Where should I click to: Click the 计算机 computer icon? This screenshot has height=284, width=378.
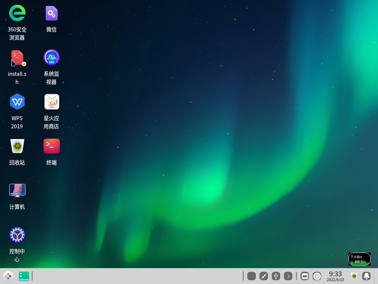coord(17,190)
